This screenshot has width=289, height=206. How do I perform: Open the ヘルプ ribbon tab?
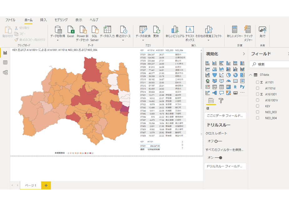(94, 20)
